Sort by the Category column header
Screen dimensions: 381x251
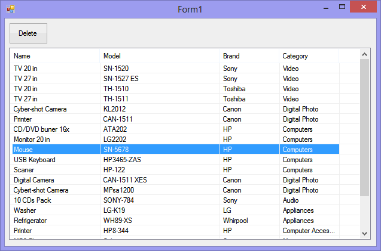(x=309, y=56)
